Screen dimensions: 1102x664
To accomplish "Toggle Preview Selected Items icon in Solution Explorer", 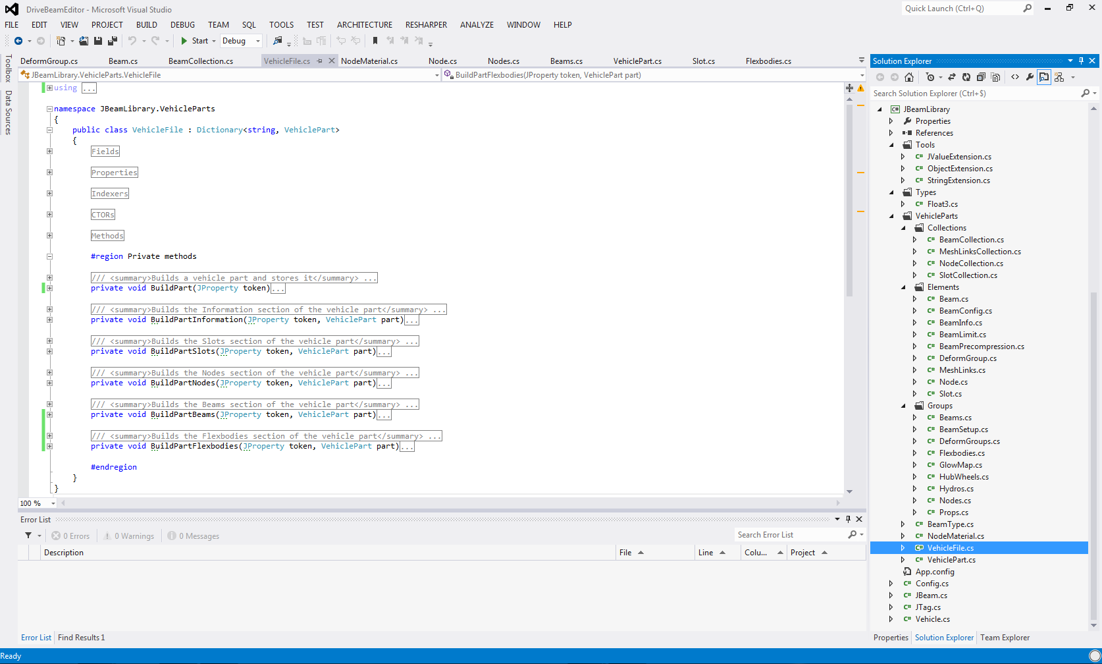I will (x=1044, y=77).
